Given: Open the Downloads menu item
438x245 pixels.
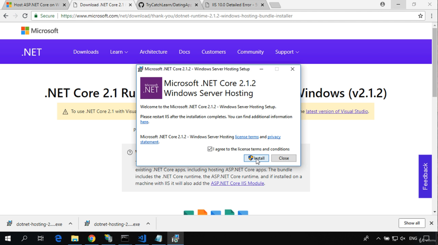Looking at the screenshot, I should coord(86,52).
